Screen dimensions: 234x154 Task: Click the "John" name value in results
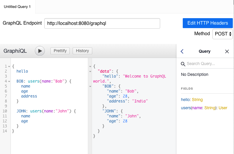pos(132,116)
